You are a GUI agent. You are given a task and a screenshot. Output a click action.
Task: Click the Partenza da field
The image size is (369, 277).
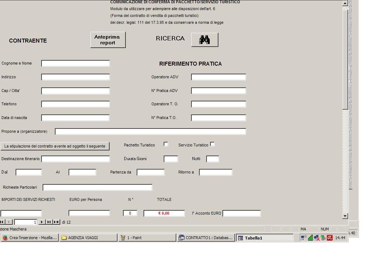pos(151,172)
